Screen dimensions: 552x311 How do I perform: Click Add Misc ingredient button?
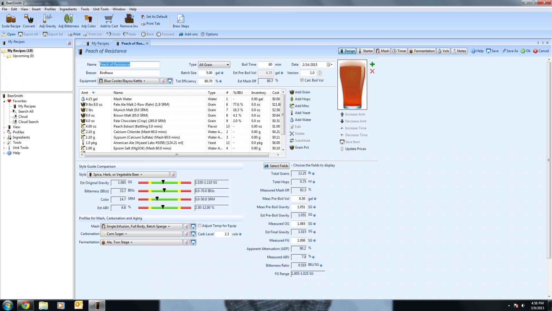pos(299,106)
